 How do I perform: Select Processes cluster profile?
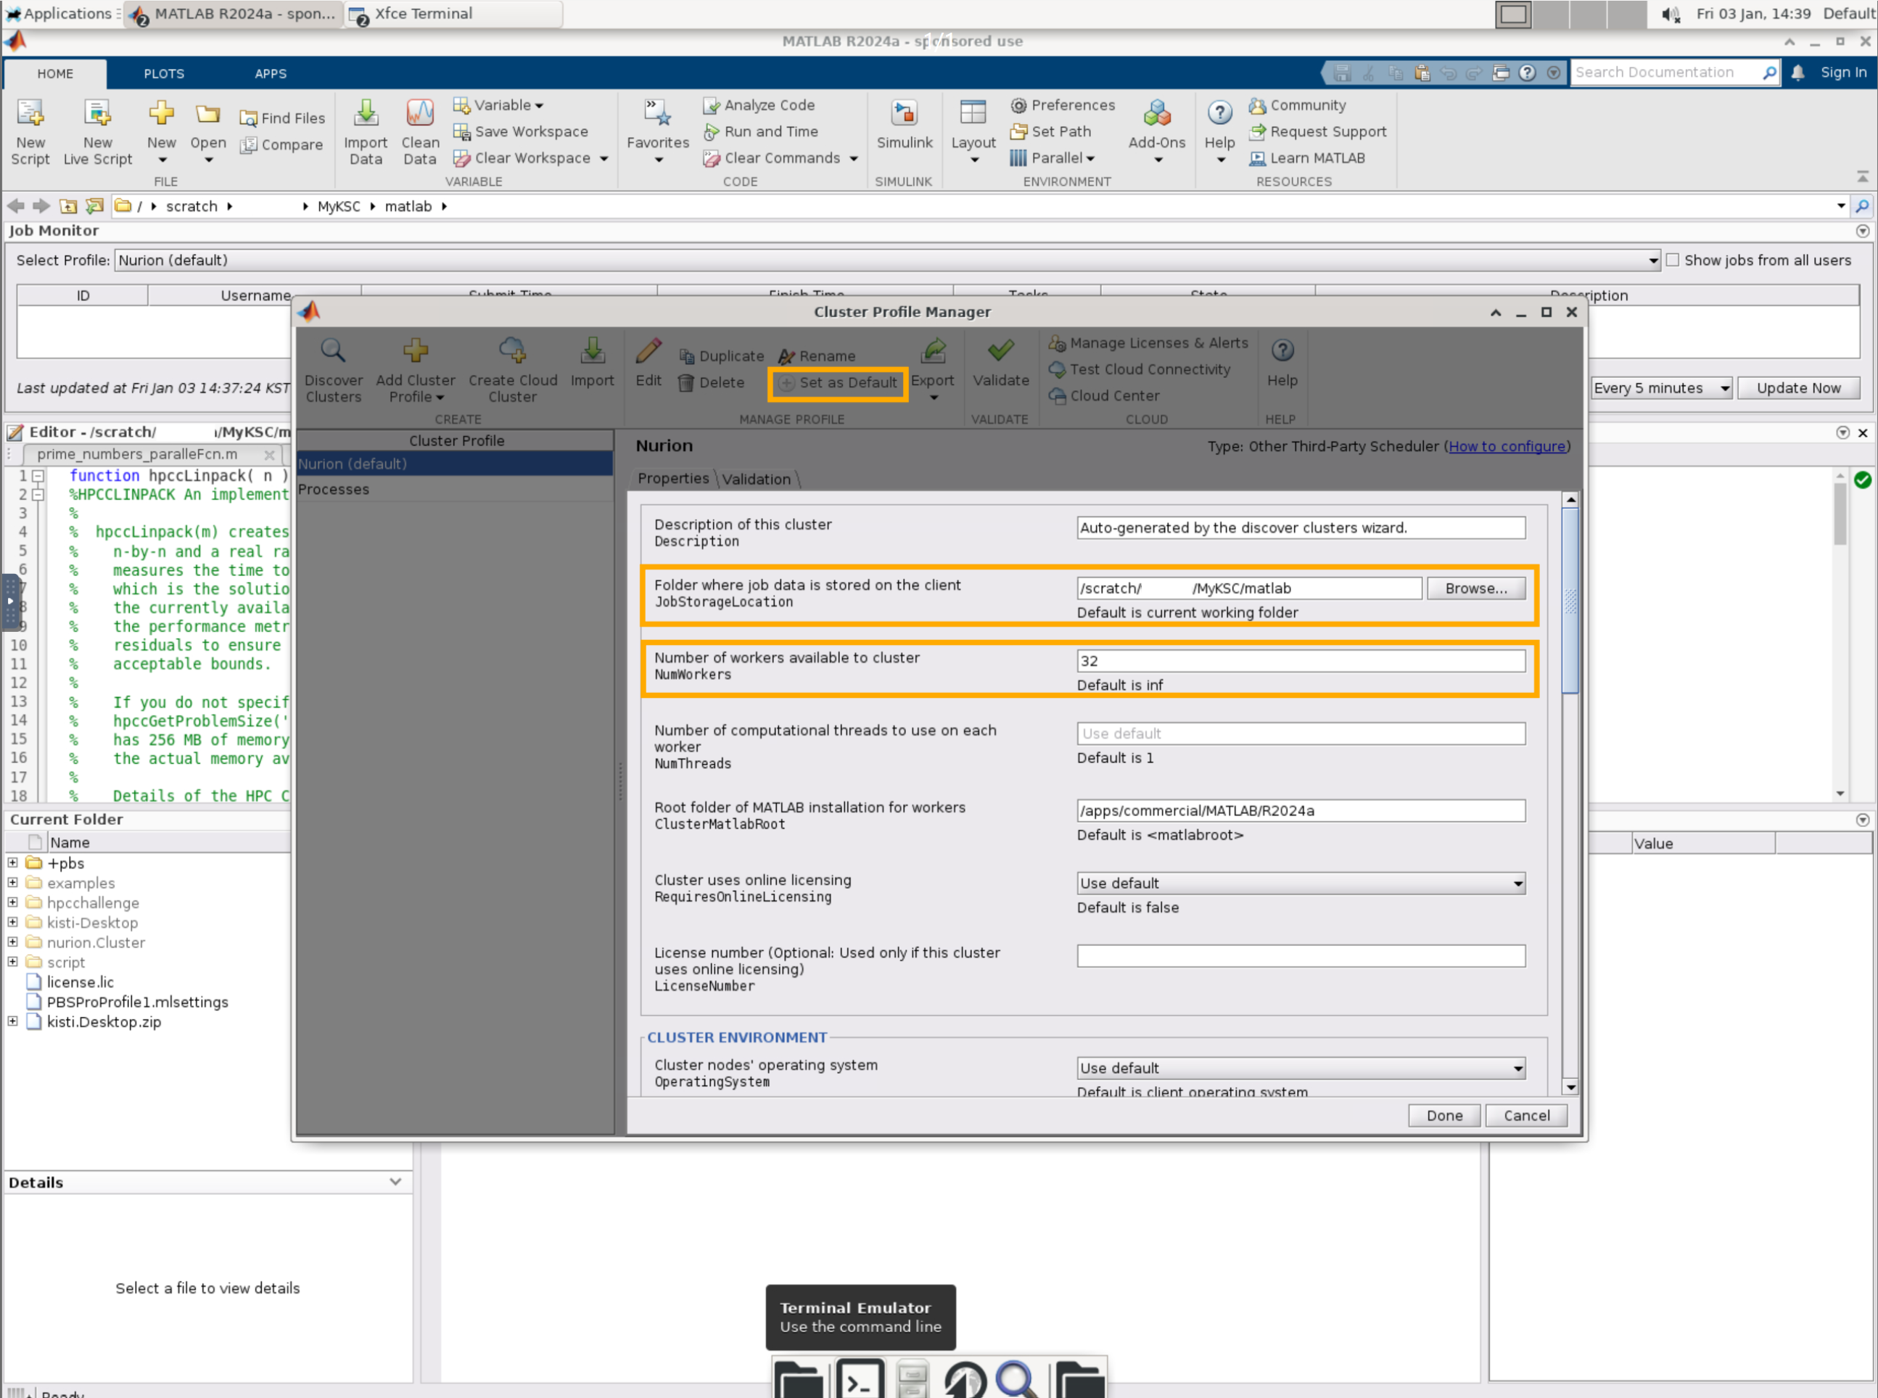[x=454, y=489]
